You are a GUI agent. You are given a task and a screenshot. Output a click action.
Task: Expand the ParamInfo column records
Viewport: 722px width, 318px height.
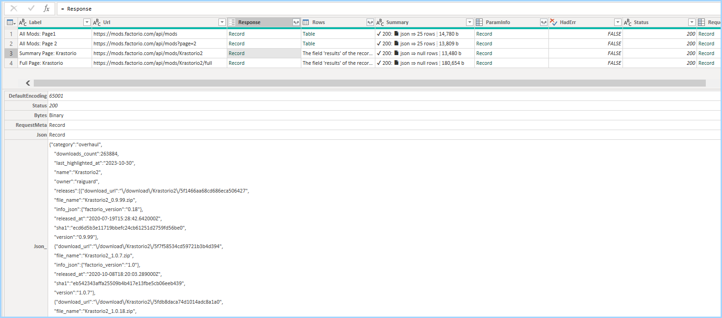(x=543, y=22)
